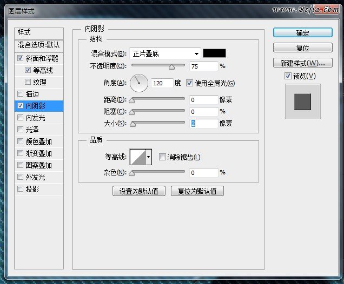344x284 pixels.
Task: Toggle the 预览 preview checkbox
Action: pyautogui.click(x=288, y=76)
